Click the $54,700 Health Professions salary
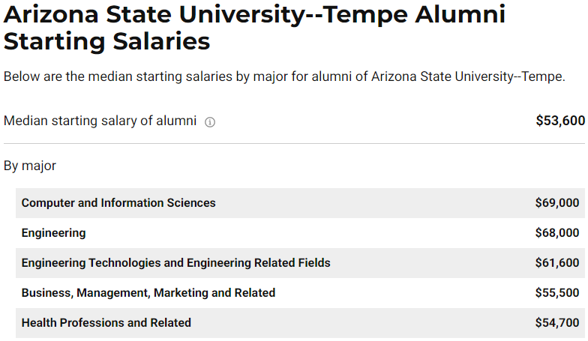 click(x=557, y=322)
